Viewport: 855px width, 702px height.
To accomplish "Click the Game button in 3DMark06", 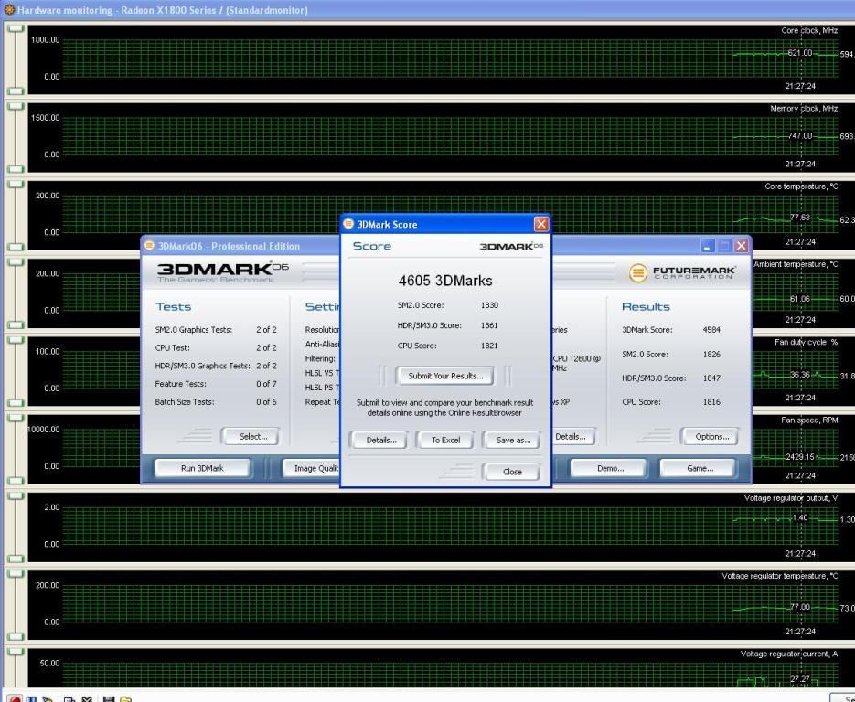I will (700, 468).
